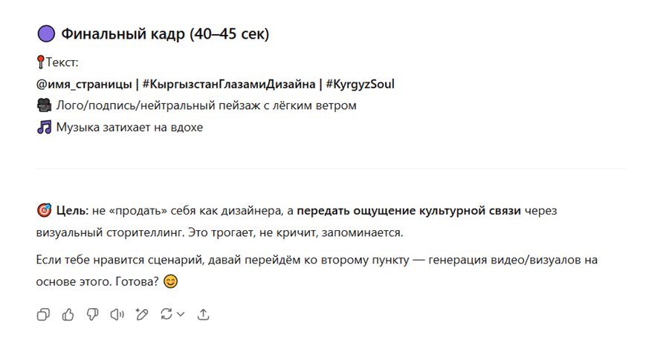This screenshot has height=343, width=669.
Task: Mark the response with thumbs down
Action: pyautogui.click(x=92, y=314)
